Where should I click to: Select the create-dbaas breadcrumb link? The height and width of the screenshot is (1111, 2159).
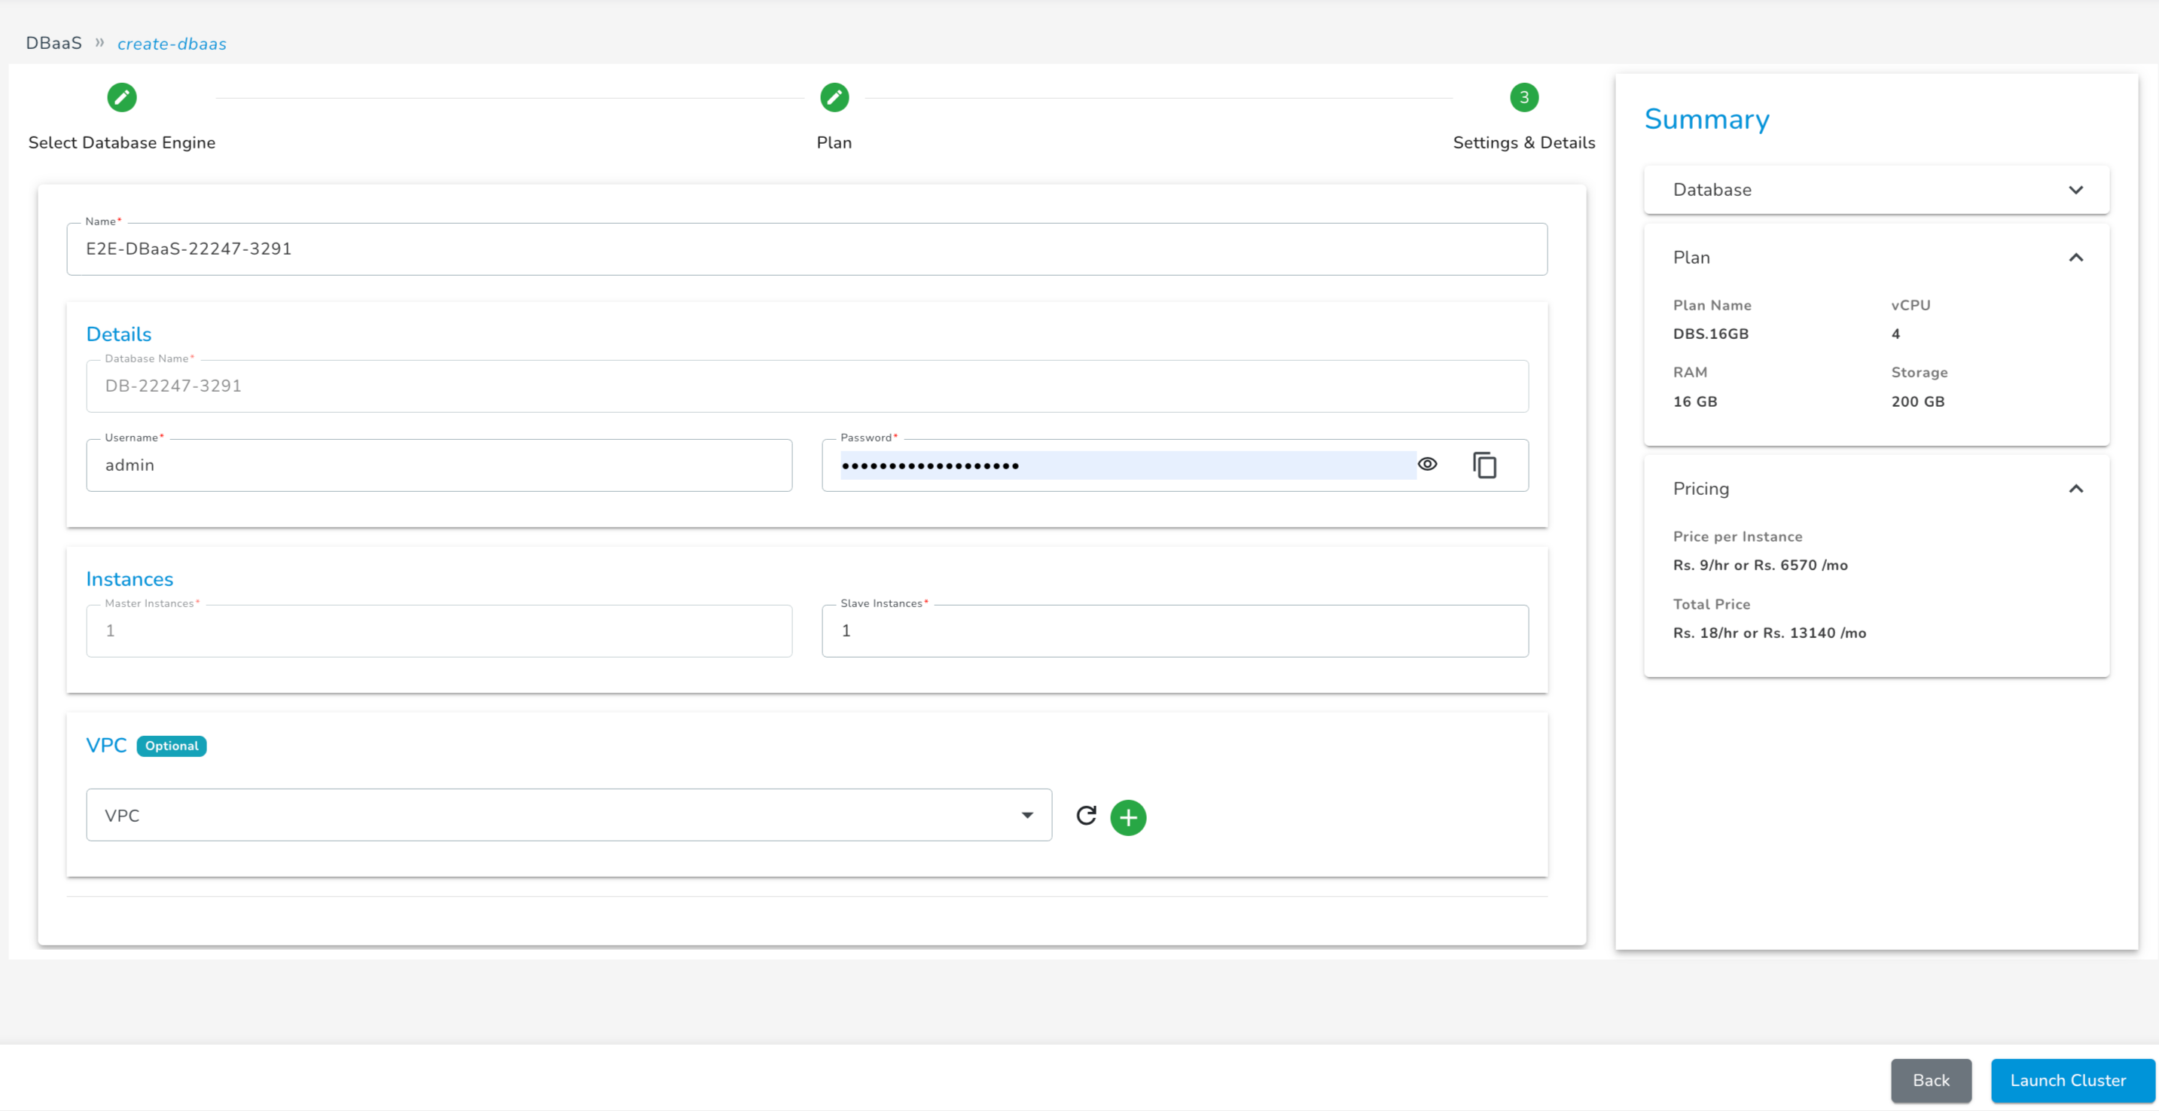[x=172, y=42]
